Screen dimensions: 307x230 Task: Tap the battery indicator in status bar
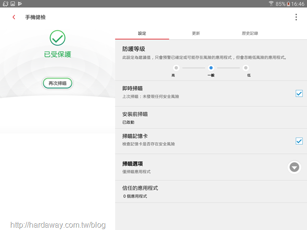(288, 4)
